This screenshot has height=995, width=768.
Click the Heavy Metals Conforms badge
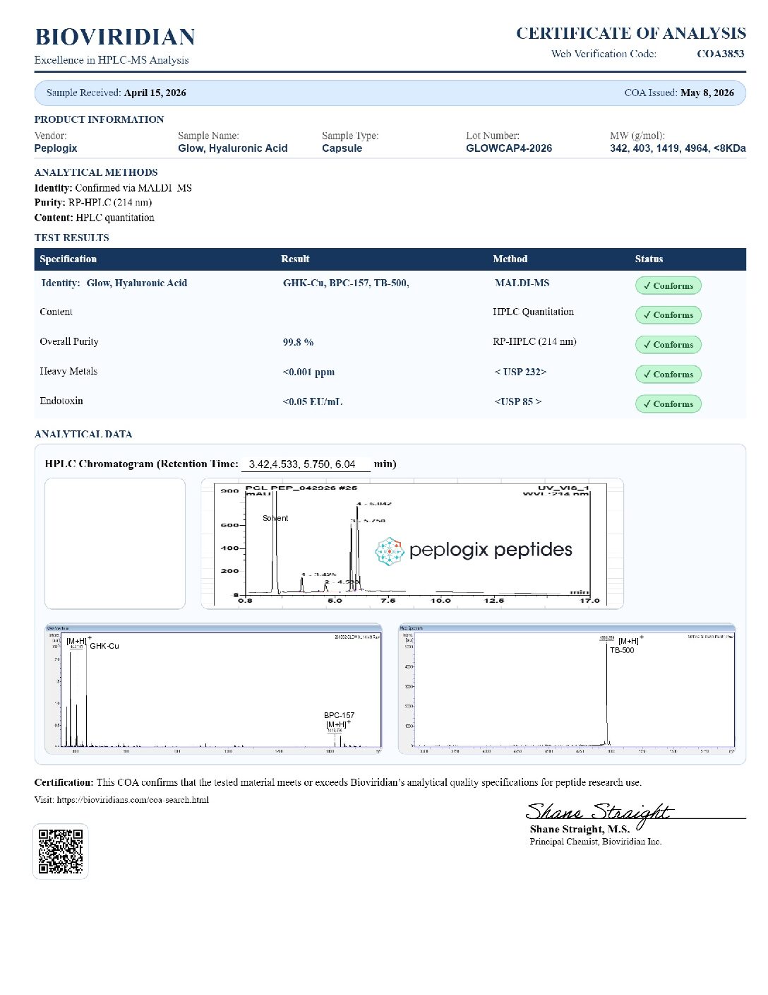(x=668, y=375)
